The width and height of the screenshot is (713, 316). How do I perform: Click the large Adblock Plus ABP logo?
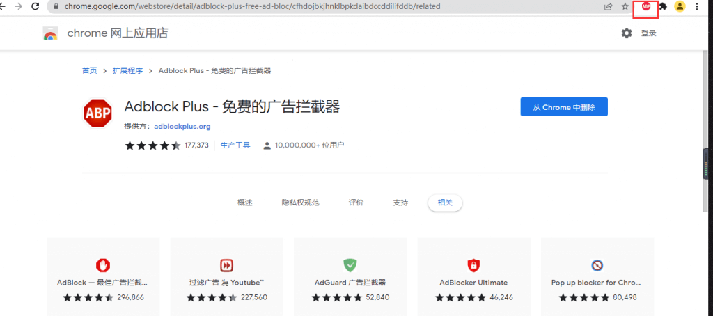tap(97, 113)
